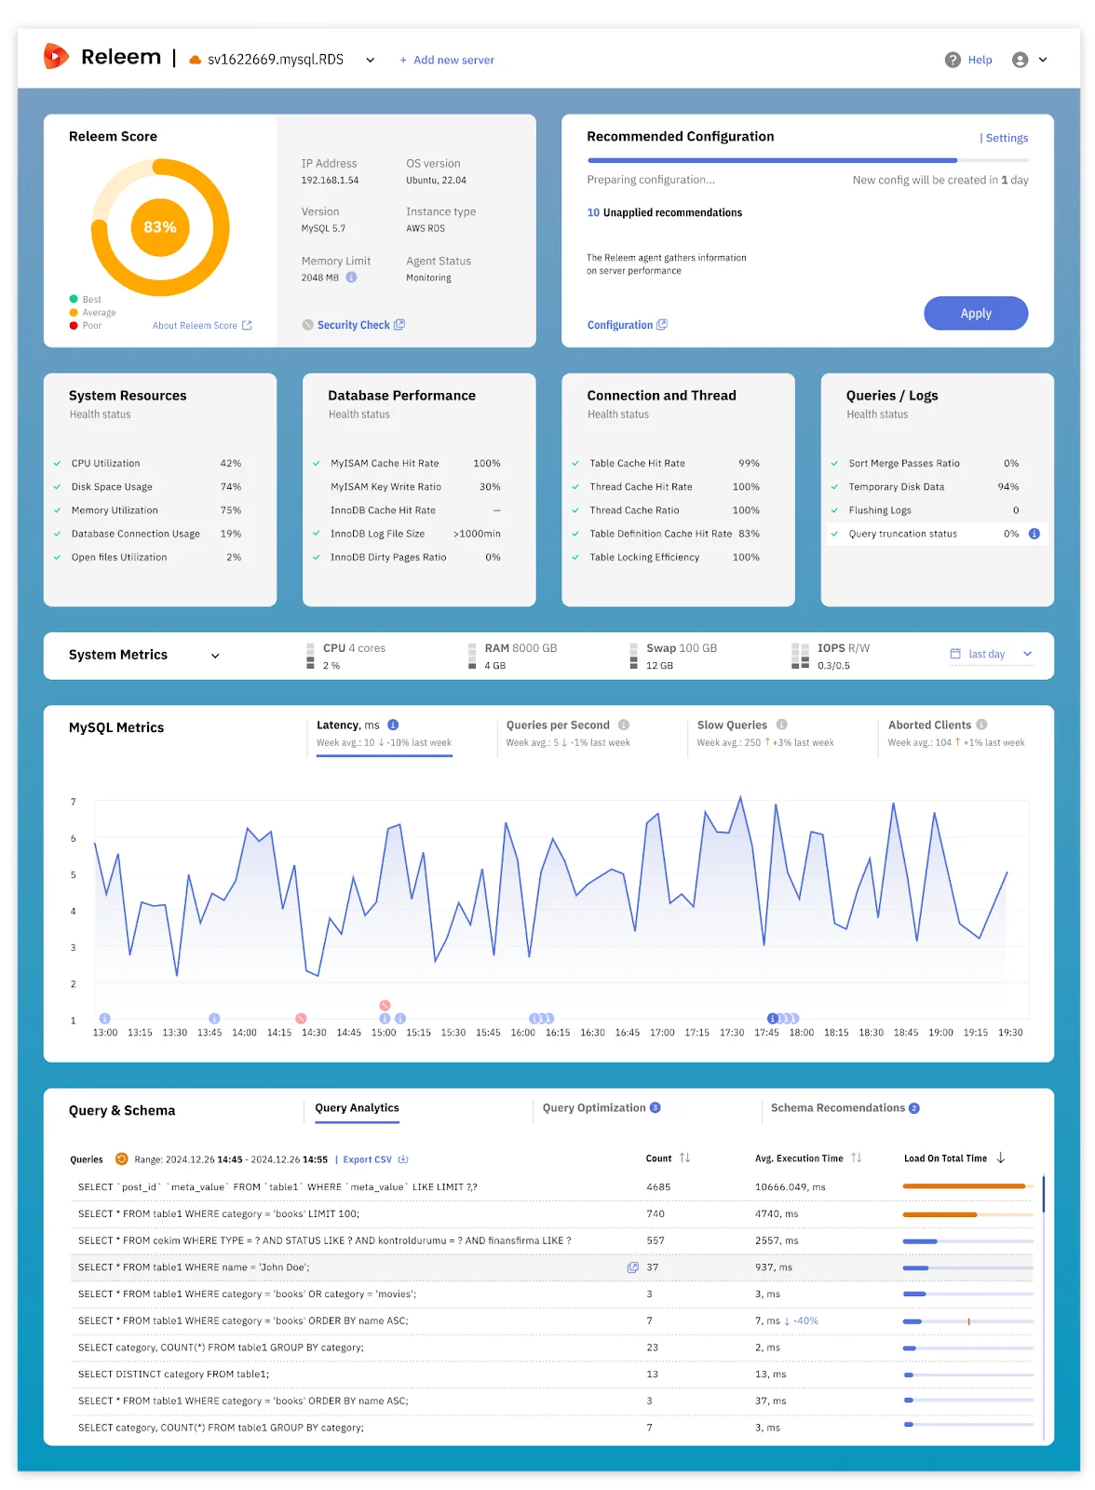Click the Latency info icon

(393, 725)
